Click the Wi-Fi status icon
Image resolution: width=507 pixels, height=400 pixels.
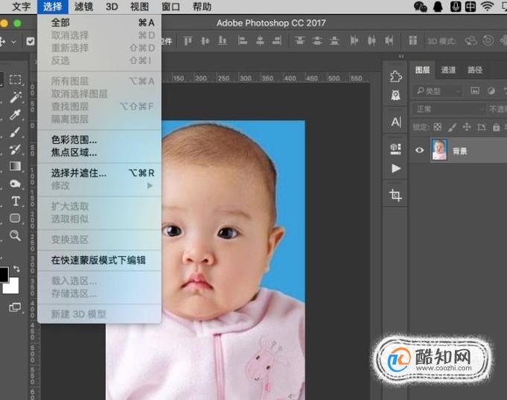click(x=487, y=7)
